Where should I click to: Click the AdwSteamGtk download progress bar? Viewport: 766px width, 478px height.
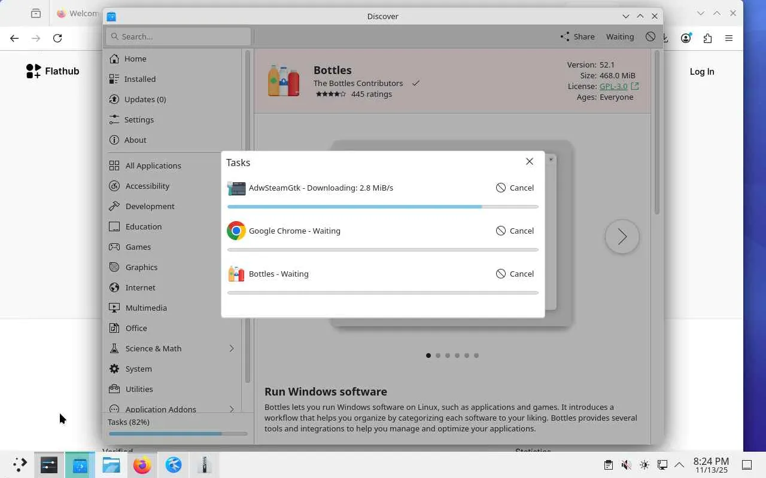pyautogui.click(x=383, y=207)
